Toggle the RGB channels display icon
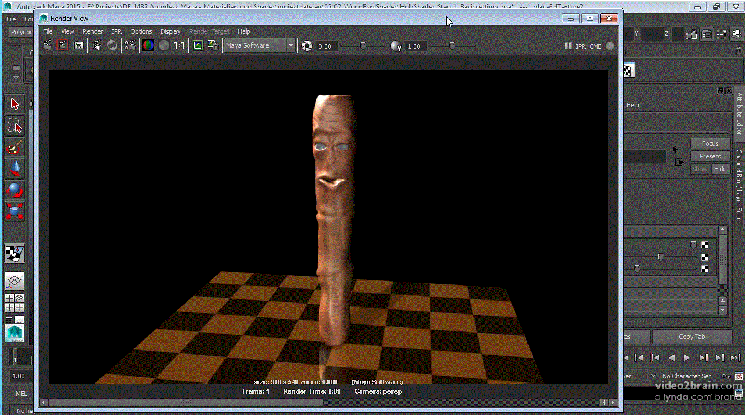Image resolution: width=745 pixels, height=415 pixels. tap(148, 45)
